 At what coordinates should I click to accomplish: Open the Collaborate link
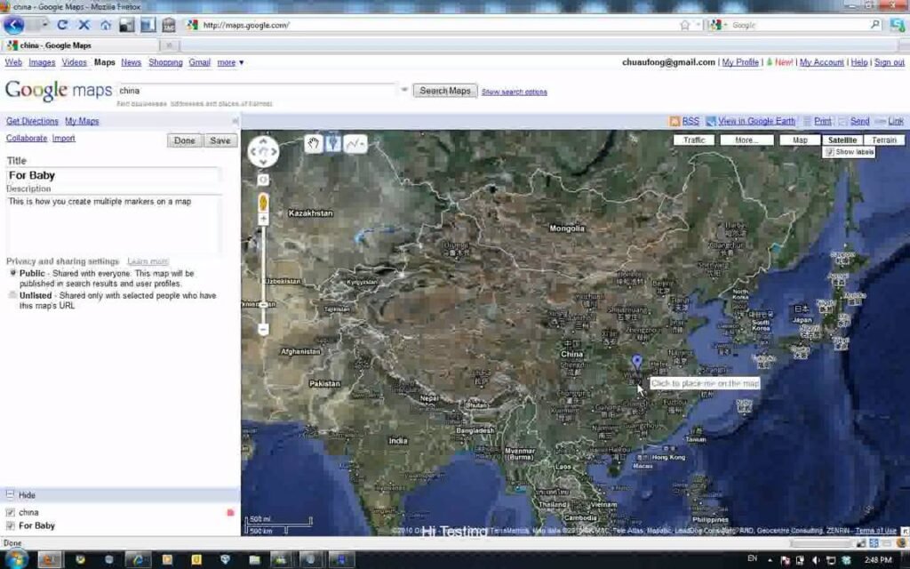click(x=26, y=138)
